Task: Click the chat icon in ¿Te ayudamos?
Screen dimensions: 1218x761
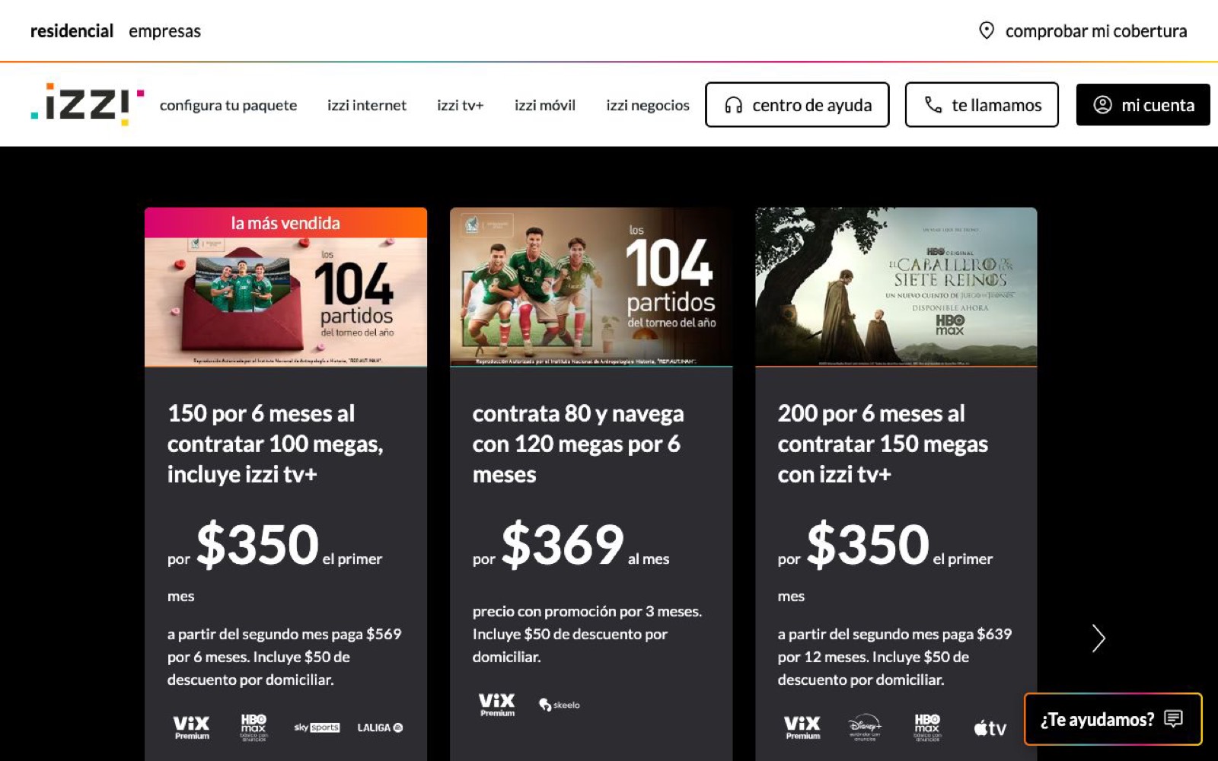Action: [x=1173, y=718]
